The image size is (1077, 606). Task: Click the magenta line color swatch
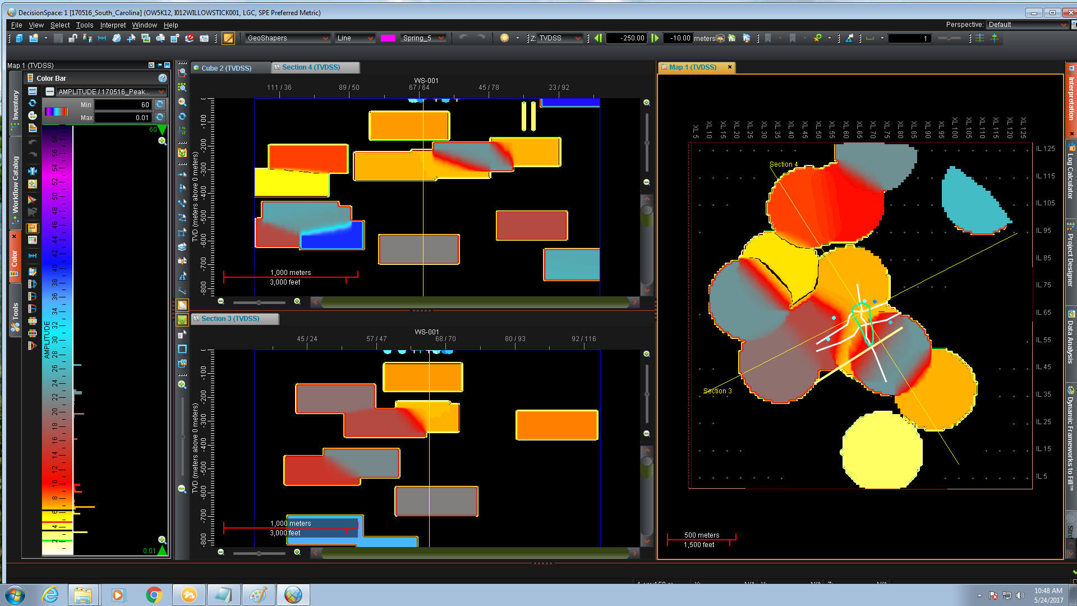(388, 38)
